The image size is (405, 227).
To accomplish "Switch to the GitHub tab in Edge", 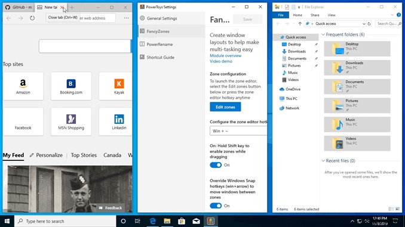I will click(19, 7).
